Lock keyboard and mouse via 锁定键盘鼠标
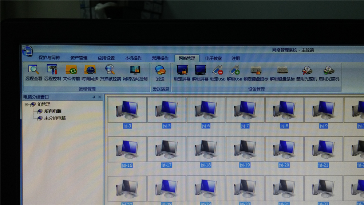 pos(256,72)
